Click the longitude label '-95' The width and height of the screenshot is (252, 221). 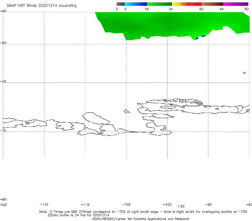(x=208, y=204)
